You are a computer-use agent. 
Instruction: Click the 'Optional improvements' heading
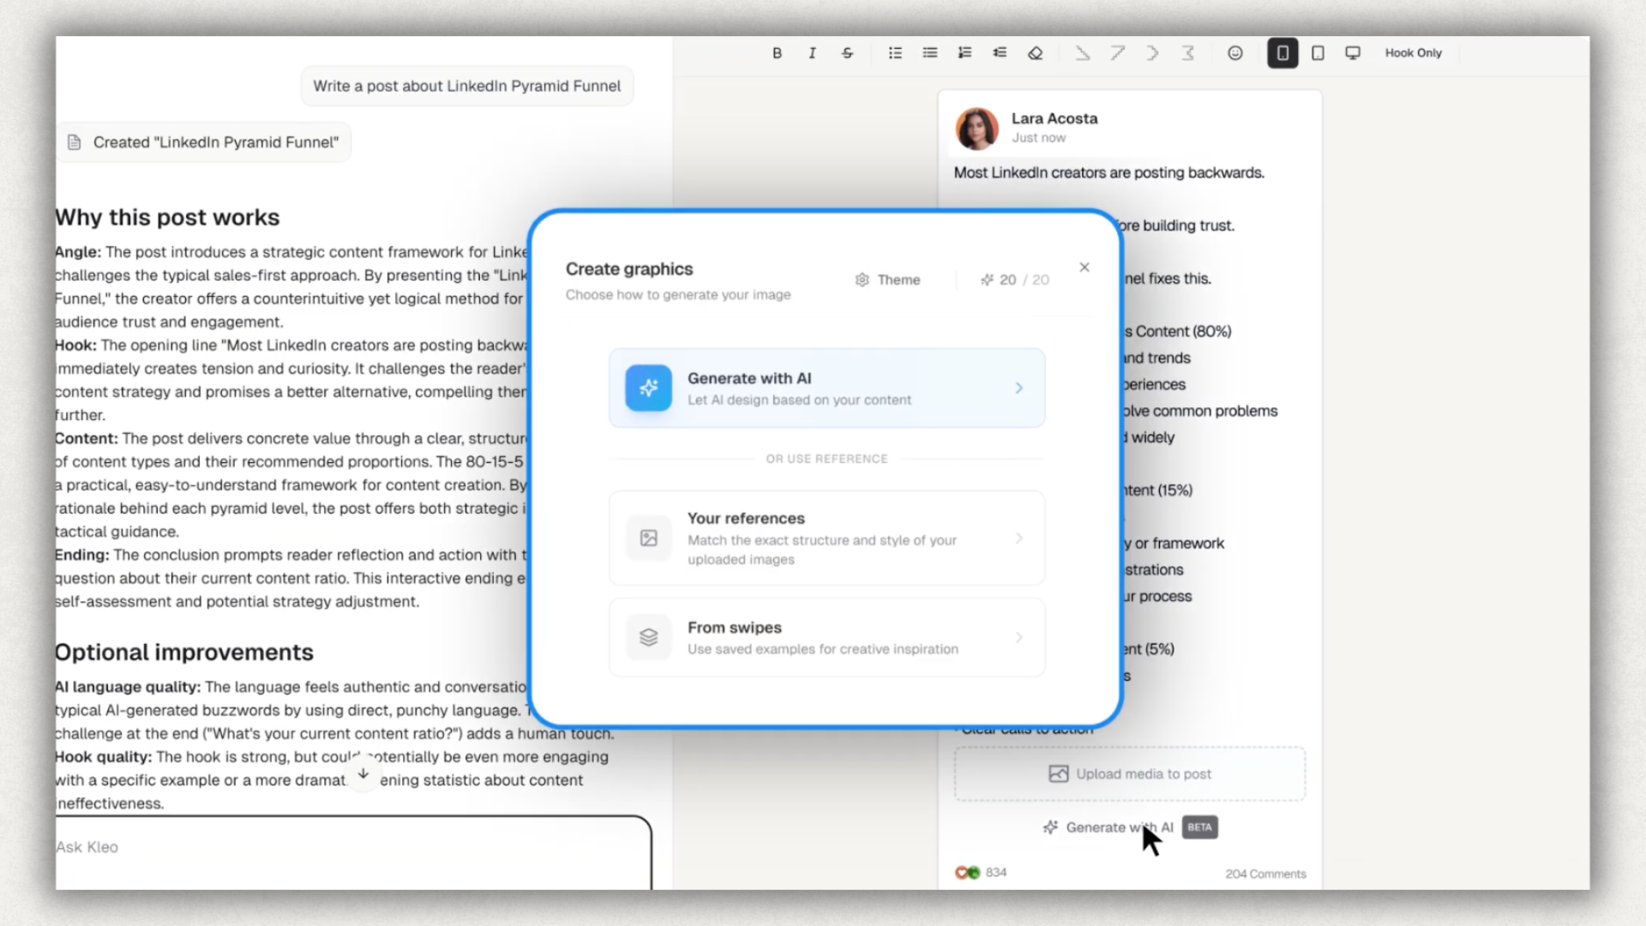click(x=184, y=652)
